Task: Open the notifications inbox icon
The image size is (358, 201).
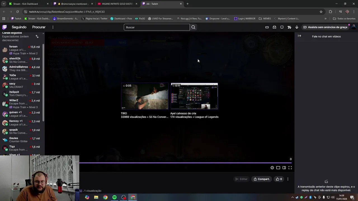Action: coord(274,27)
